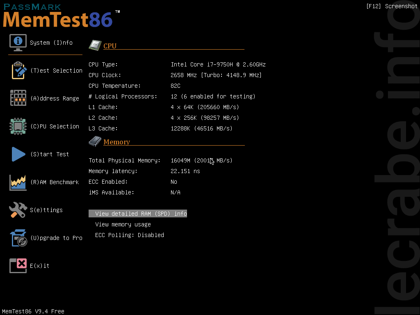
Task: Click the CPU Selection chip icon
Action: [18, 126]
